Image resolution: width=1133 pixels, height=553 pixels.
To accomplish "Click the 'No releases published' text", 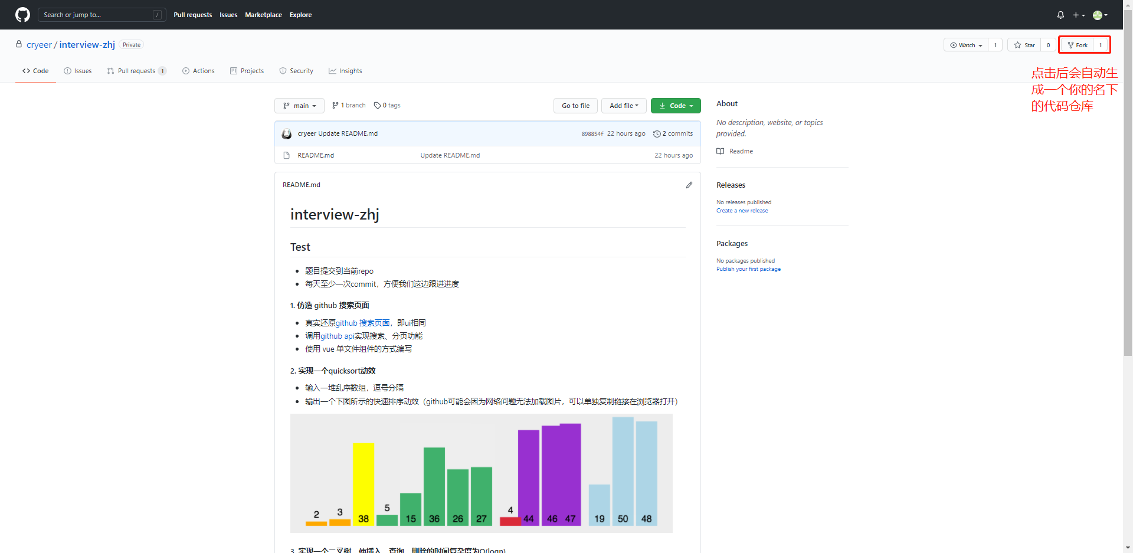I will click(744, 202).
